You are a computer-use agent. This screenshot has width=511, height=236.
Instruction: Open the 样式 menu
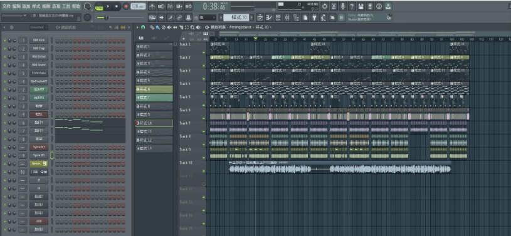36,6
